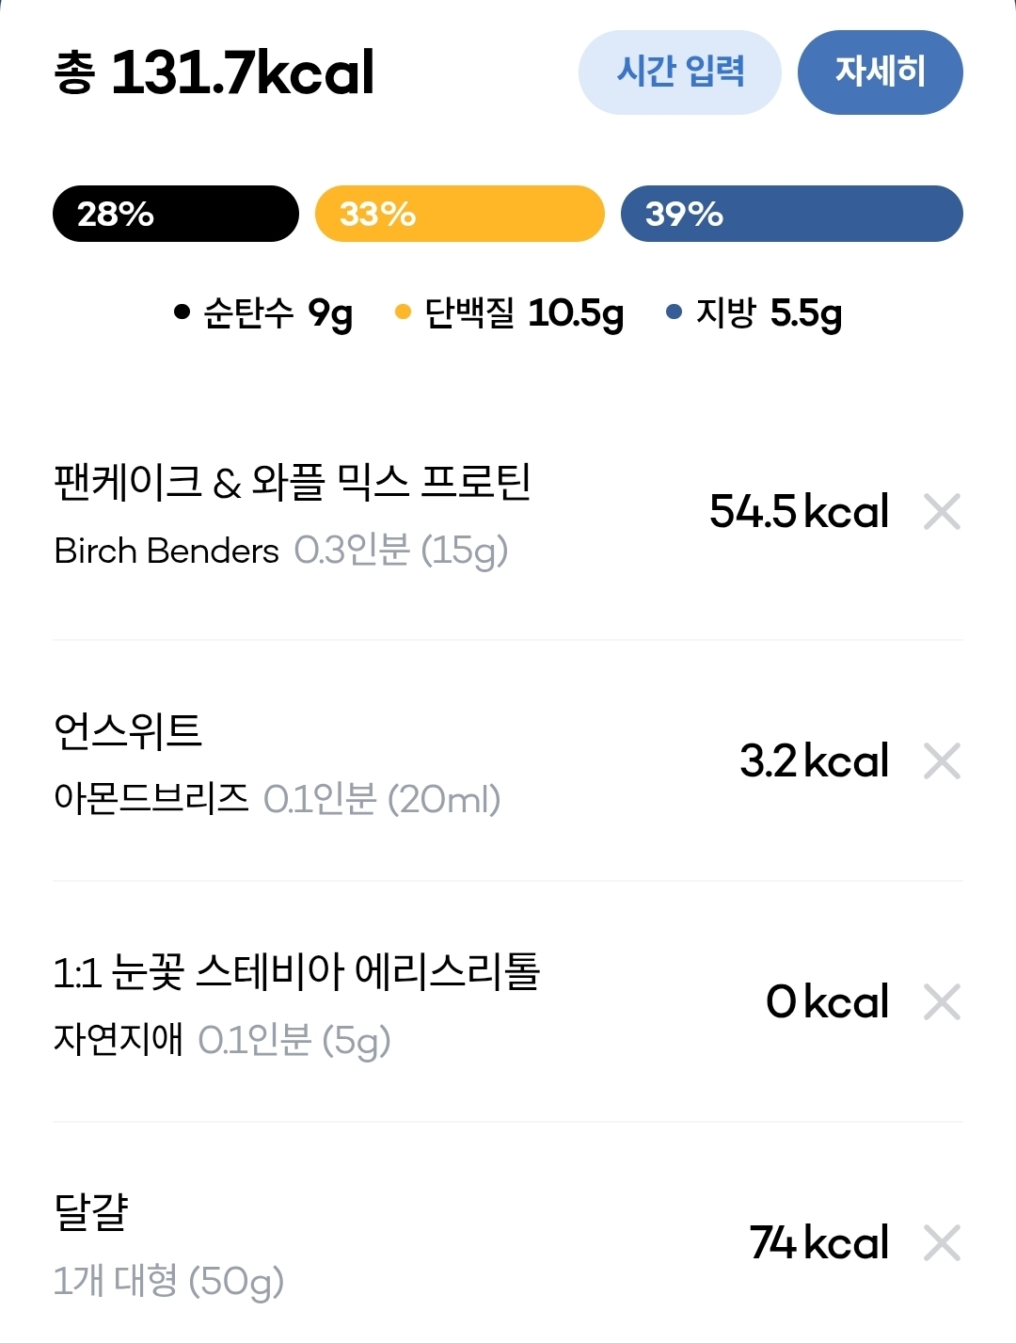Delete the 달걀 egg entry
This screenshot has width=1016, height=1343.
(x=942, y=1243)
